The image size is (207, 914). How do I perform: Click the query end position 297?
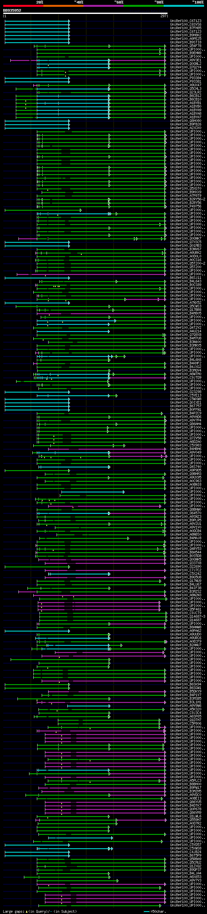pos(163,16)
